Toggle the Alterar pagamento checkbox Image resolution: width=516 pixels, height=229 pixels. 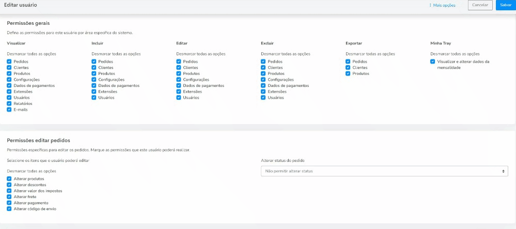[9, 203]
